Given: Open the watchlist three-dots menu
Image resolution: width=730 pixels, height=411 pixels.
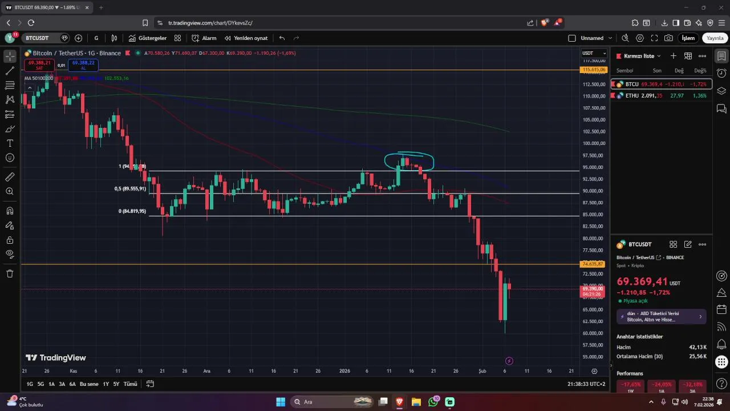Looking at the screenshot, I should 702,56.
